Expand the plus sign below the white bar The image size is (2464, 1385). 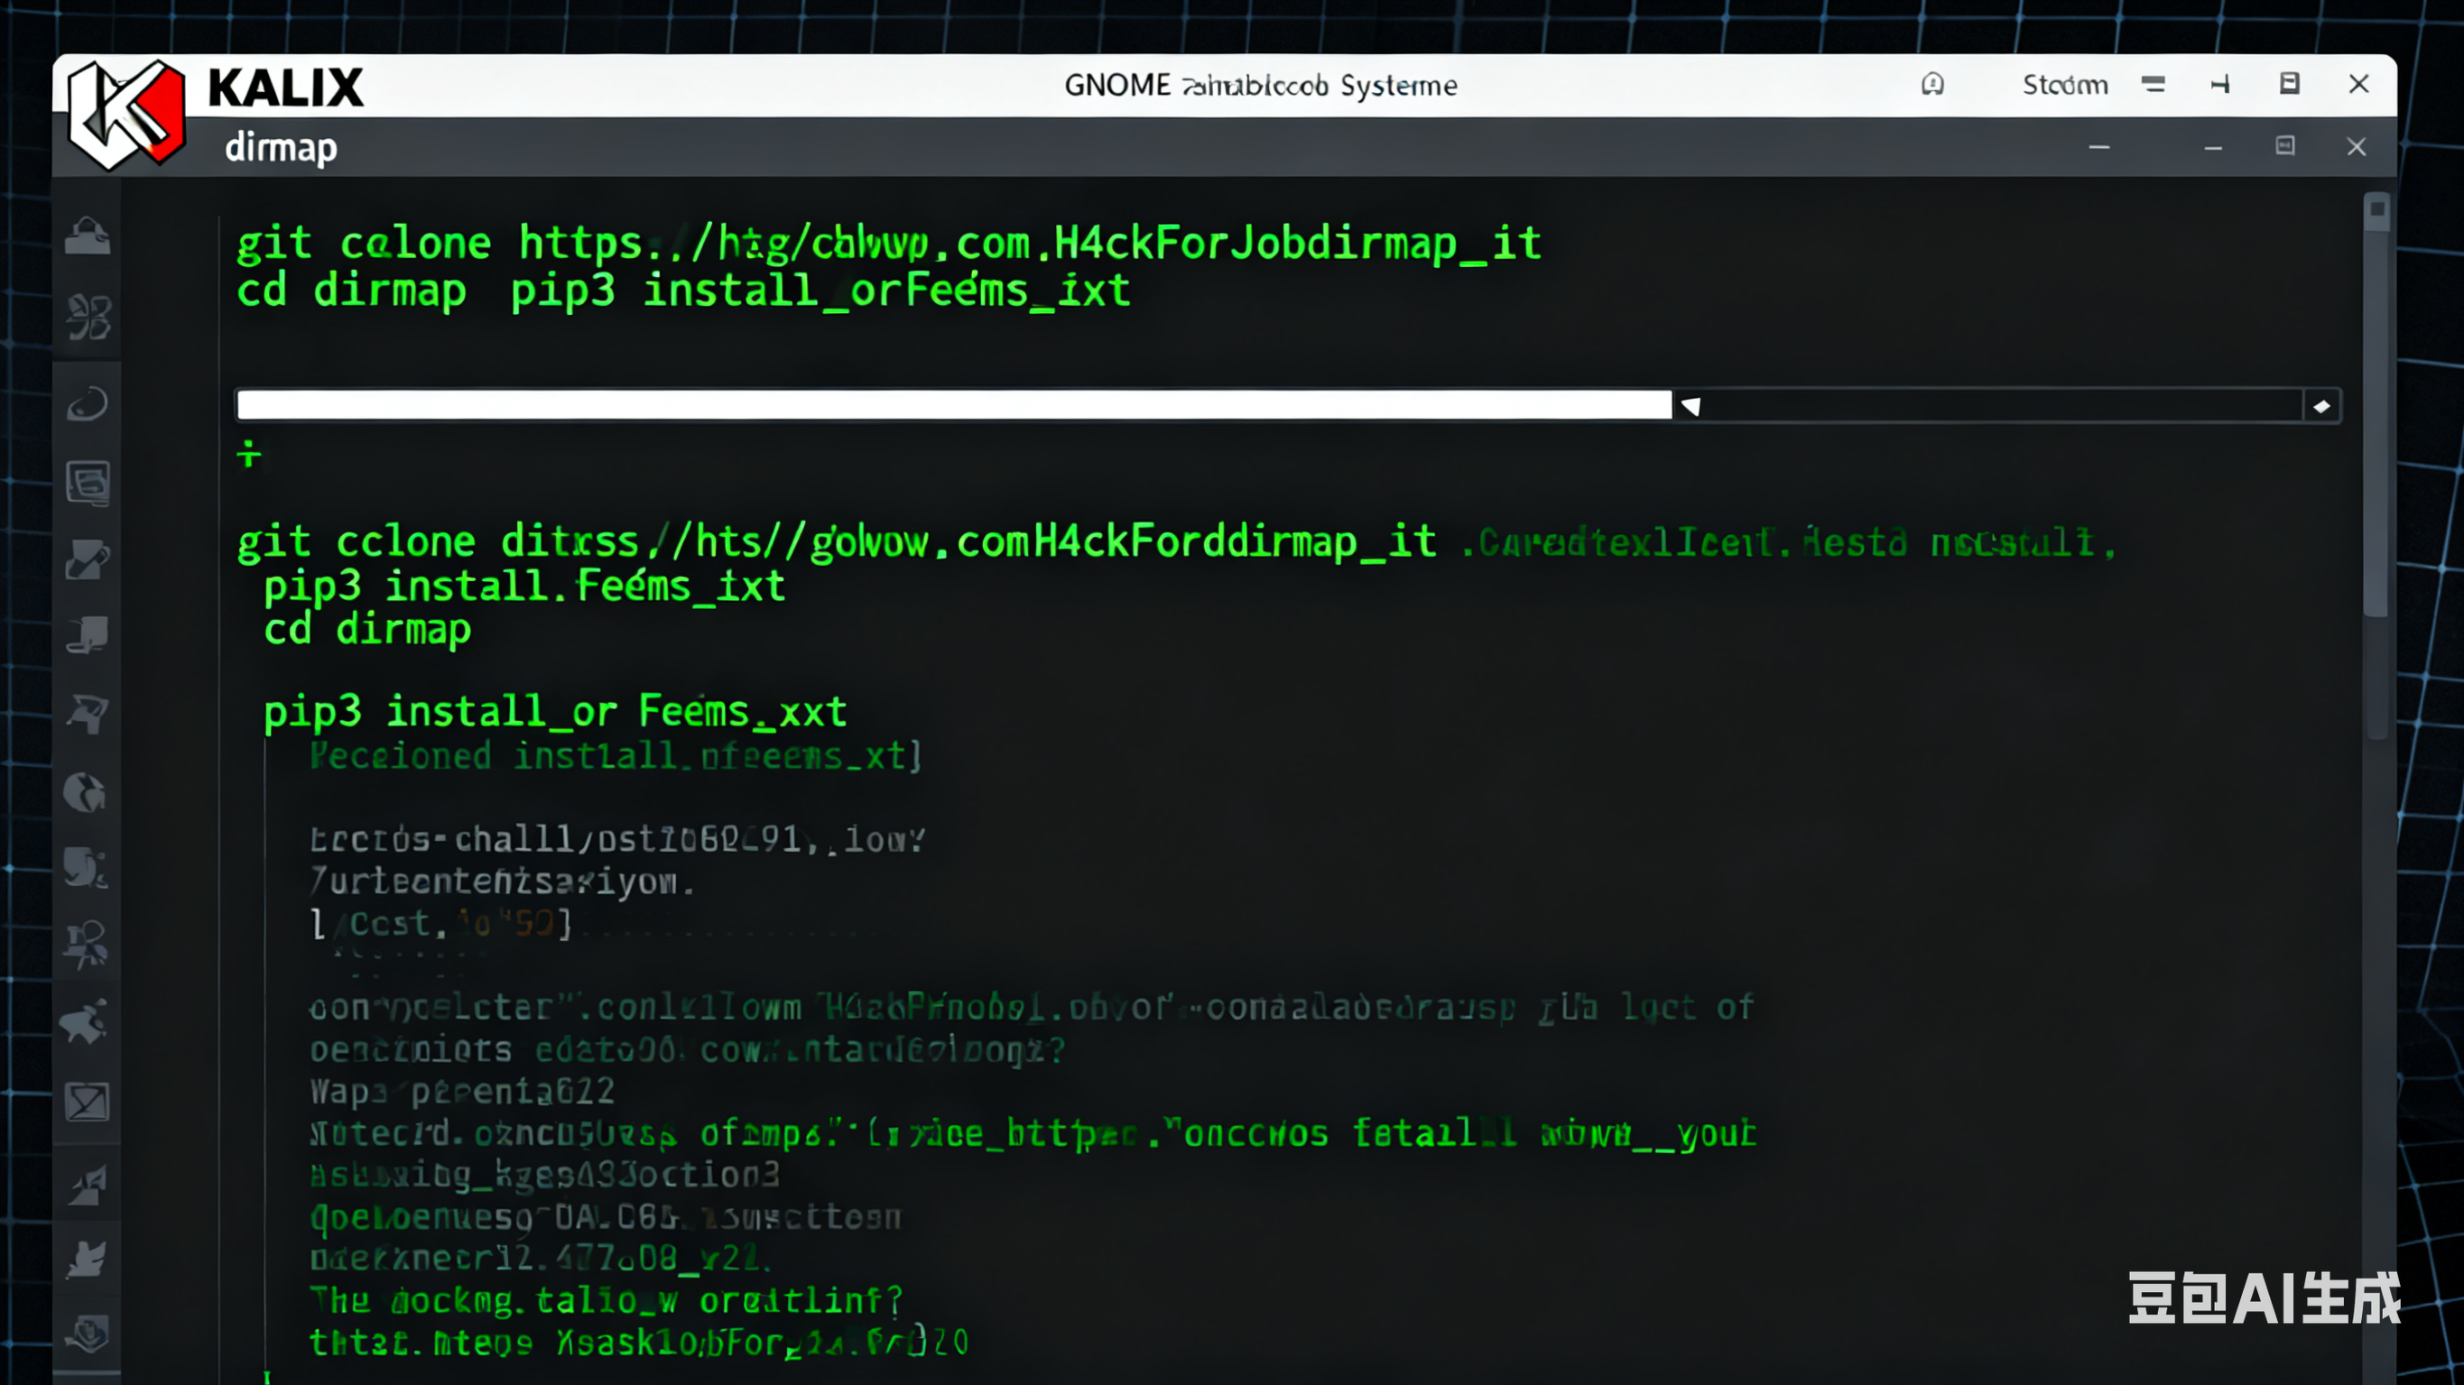(249, 455)
